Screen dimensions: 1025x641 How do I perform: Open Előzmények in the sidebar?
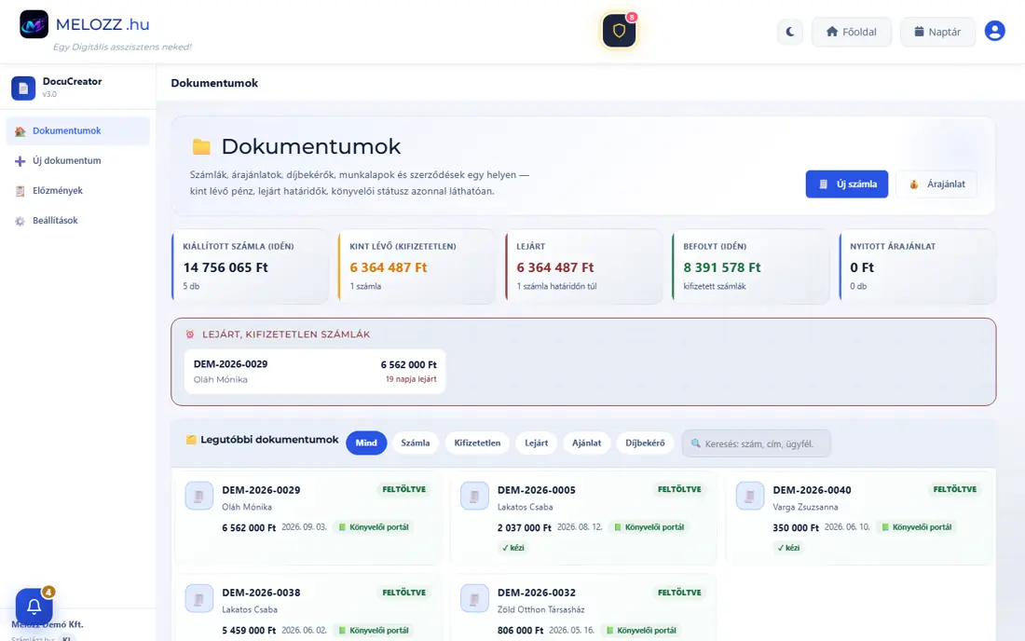tap(77, 191)
